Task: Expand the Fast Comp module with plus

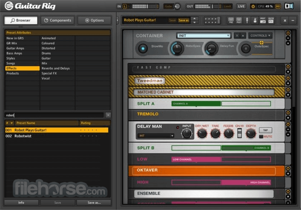Action: pos(288,72)
